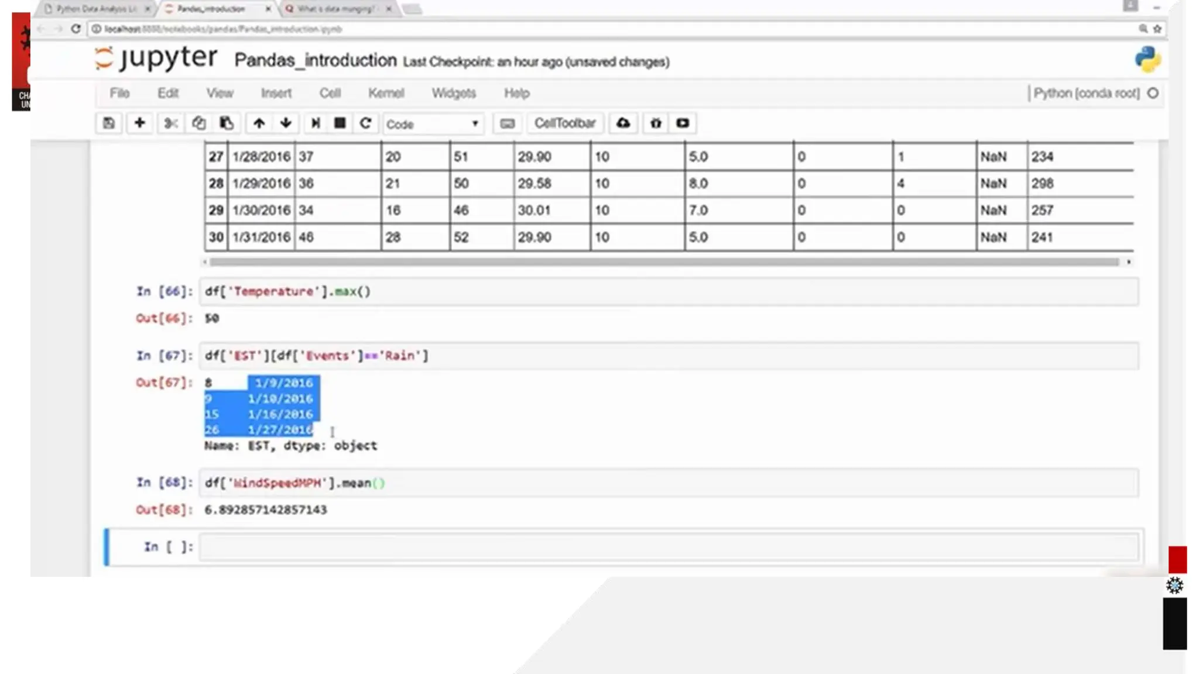Screen dimensions: 1199x674
Task: Paste cells below with the toolbar icon
Action: tap(227, 123)
